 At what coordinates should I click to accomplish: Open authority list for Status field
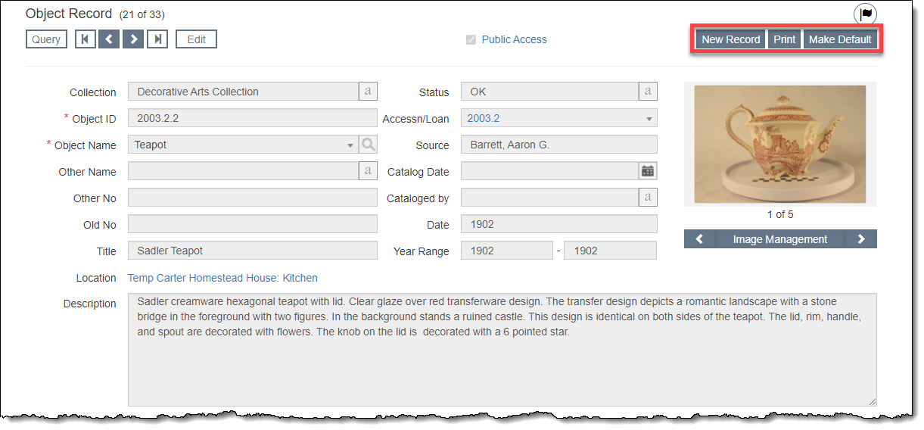point(648,92)
